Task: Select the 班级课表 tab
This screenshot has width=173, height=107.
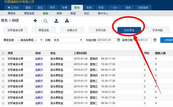Action: [129, 30]
